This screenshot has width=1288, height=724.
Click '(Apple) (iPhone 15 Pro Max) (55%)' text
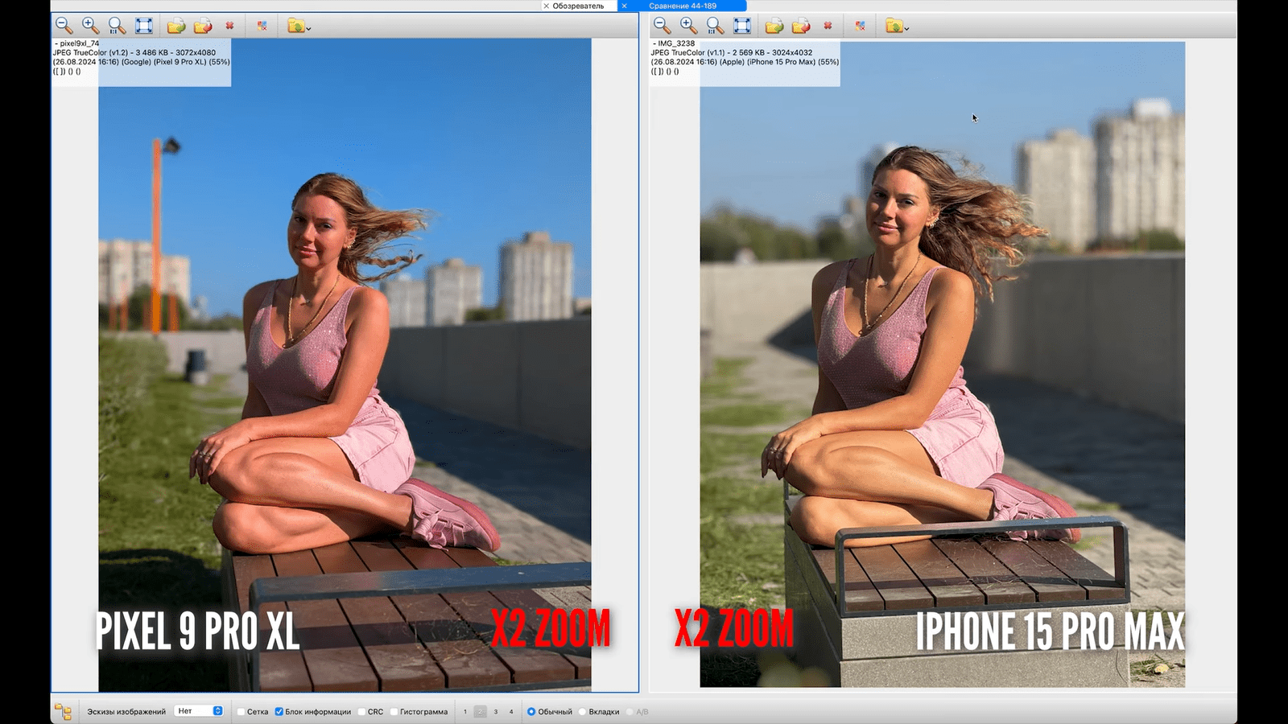pyautogui.click(x=779, y=62)
